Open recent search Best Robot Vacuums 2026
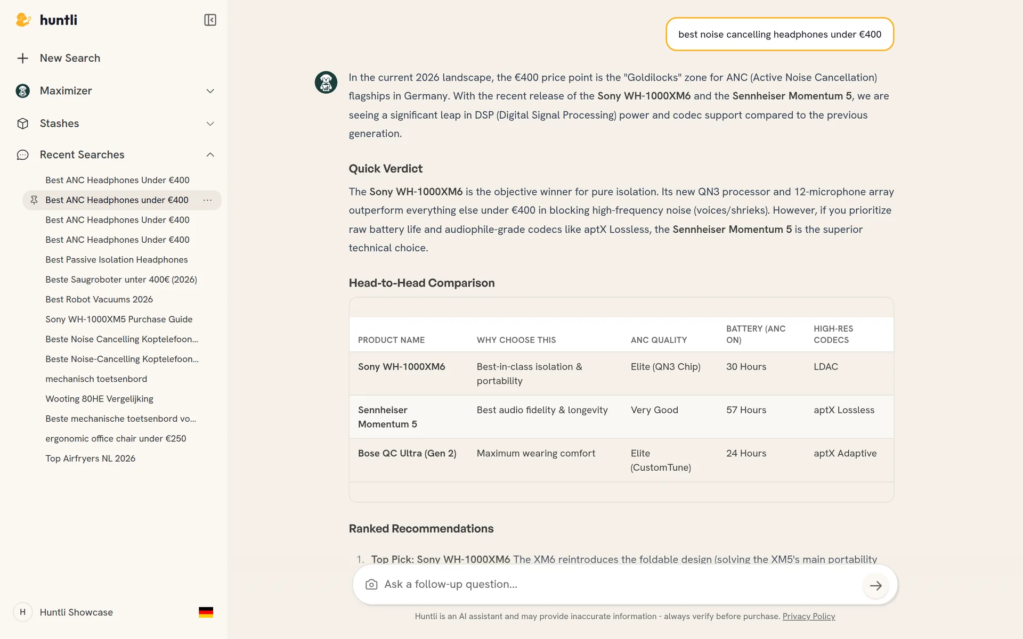The image size is (1023, 639). coord(99,300)
